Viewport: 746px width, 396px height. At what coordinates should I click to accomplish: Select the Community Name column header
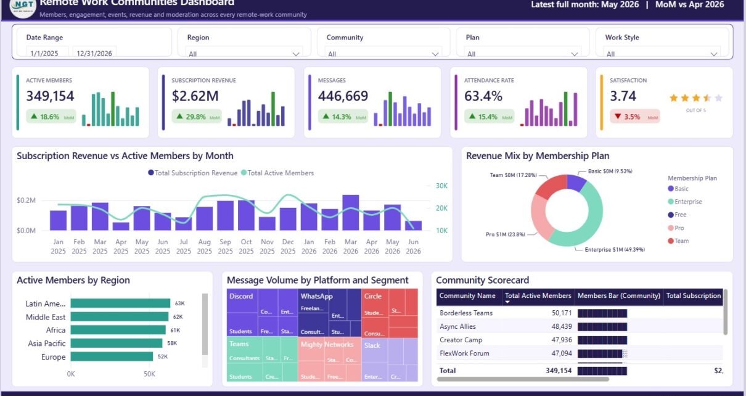click(x=467, y=296)
